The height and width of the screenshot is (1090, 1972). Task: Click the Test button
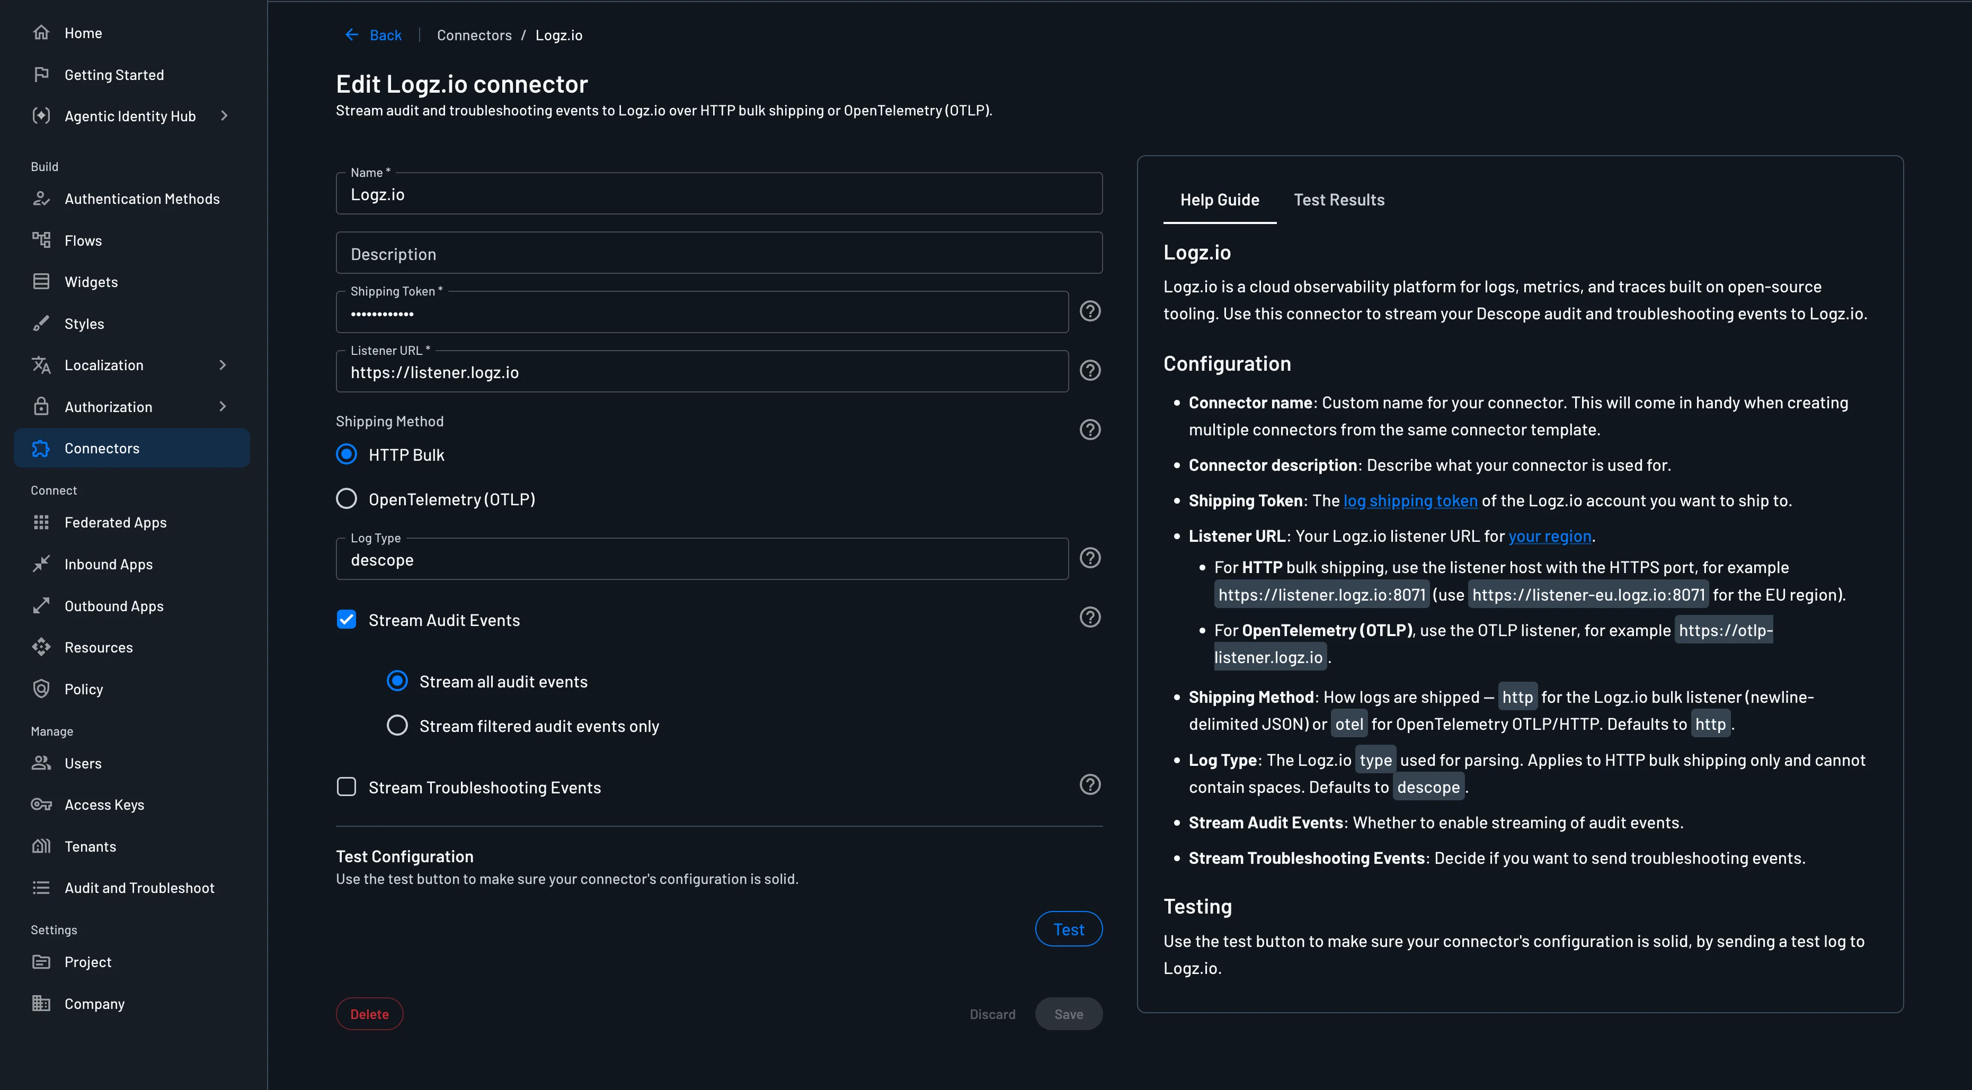pyautogui.click(x=1069, y=930)
